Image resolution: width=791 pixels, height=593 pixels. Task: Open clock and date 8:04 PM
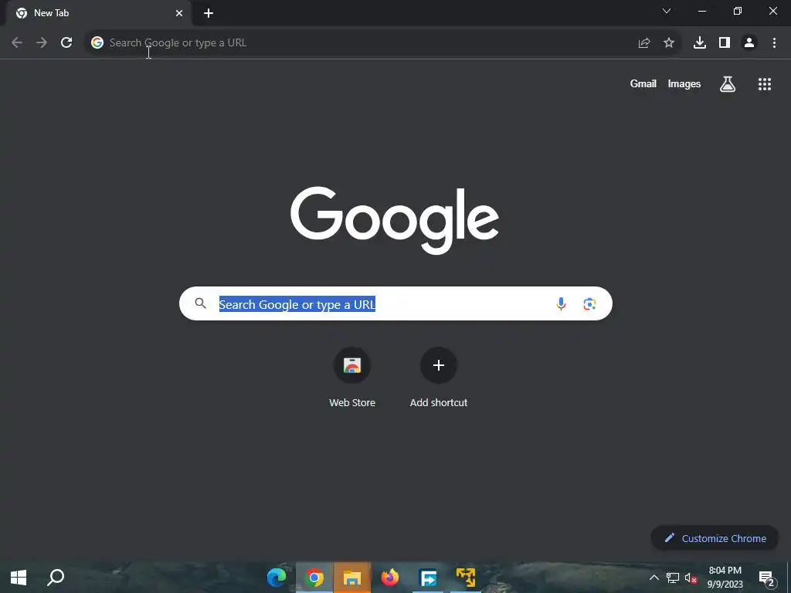[725, 578]
